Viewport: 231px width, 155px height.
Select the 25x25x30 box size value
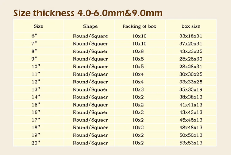click(x=191, y=59)
